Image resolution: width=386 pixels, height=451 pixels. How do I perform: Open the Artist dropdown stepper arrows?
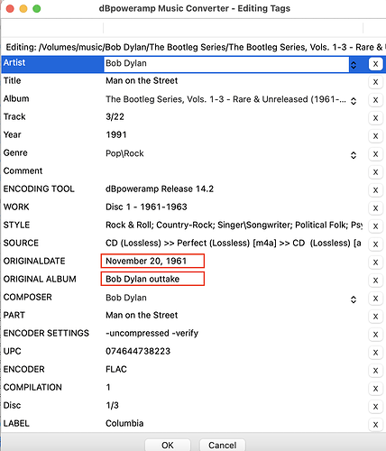pyautogui.click(x=354, y=65)
